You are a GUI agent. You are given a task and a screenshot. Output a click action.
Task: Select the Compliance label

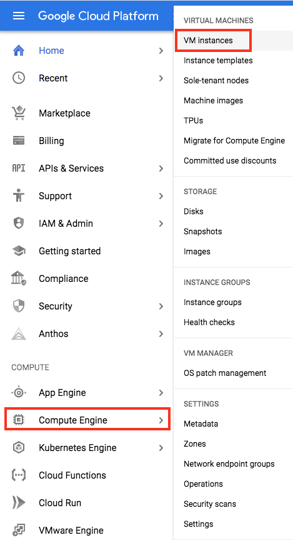pyautogui.click(x=64, y=278)
